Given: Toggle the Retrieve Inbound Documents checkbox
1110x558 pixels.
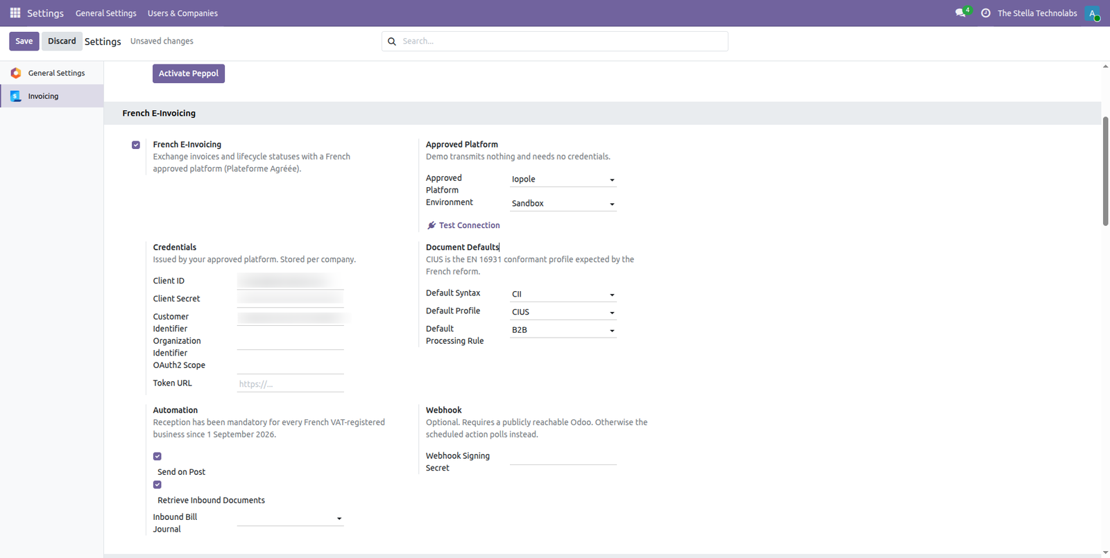Looking at the screenshot, I should click(x=157, y=485).
